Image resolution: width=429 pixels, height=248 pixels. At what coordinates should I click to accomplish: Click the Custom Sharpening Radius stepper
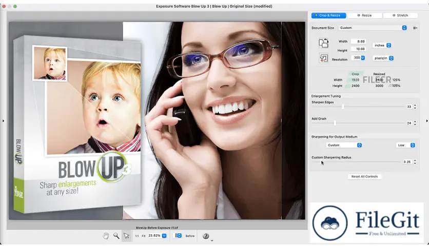coord(415,162)
